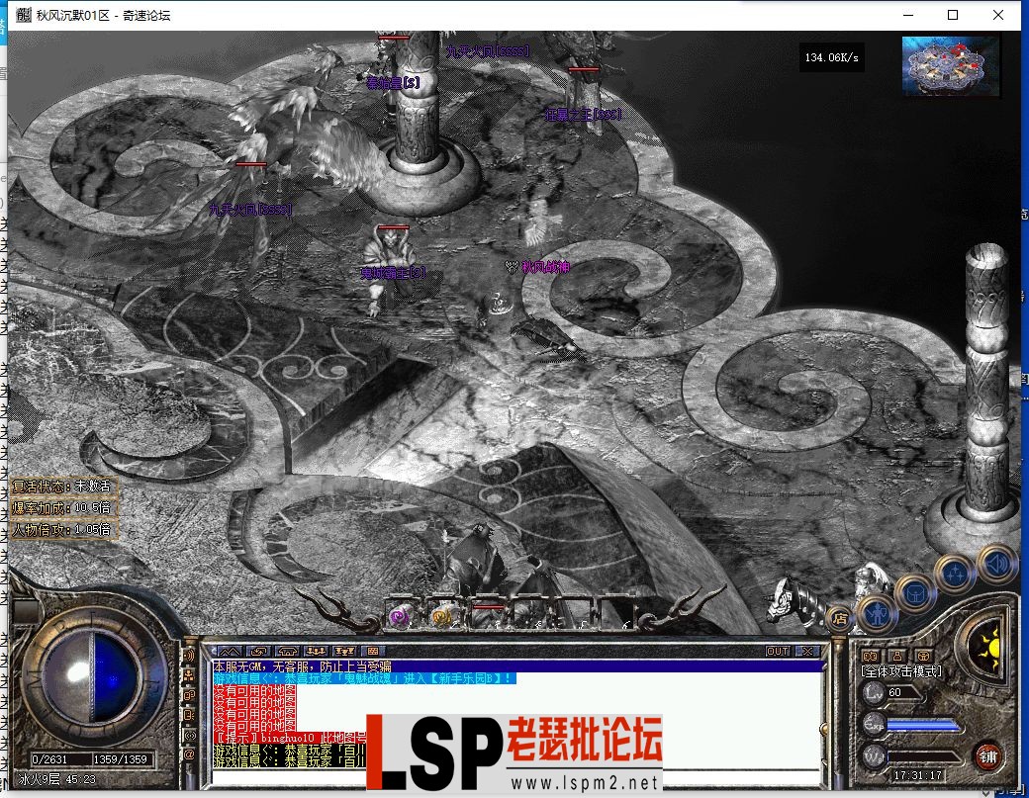Click the [提示] binghuo10 chat message
This screenshot has height=798, width=1029.
tap(289, 738)
